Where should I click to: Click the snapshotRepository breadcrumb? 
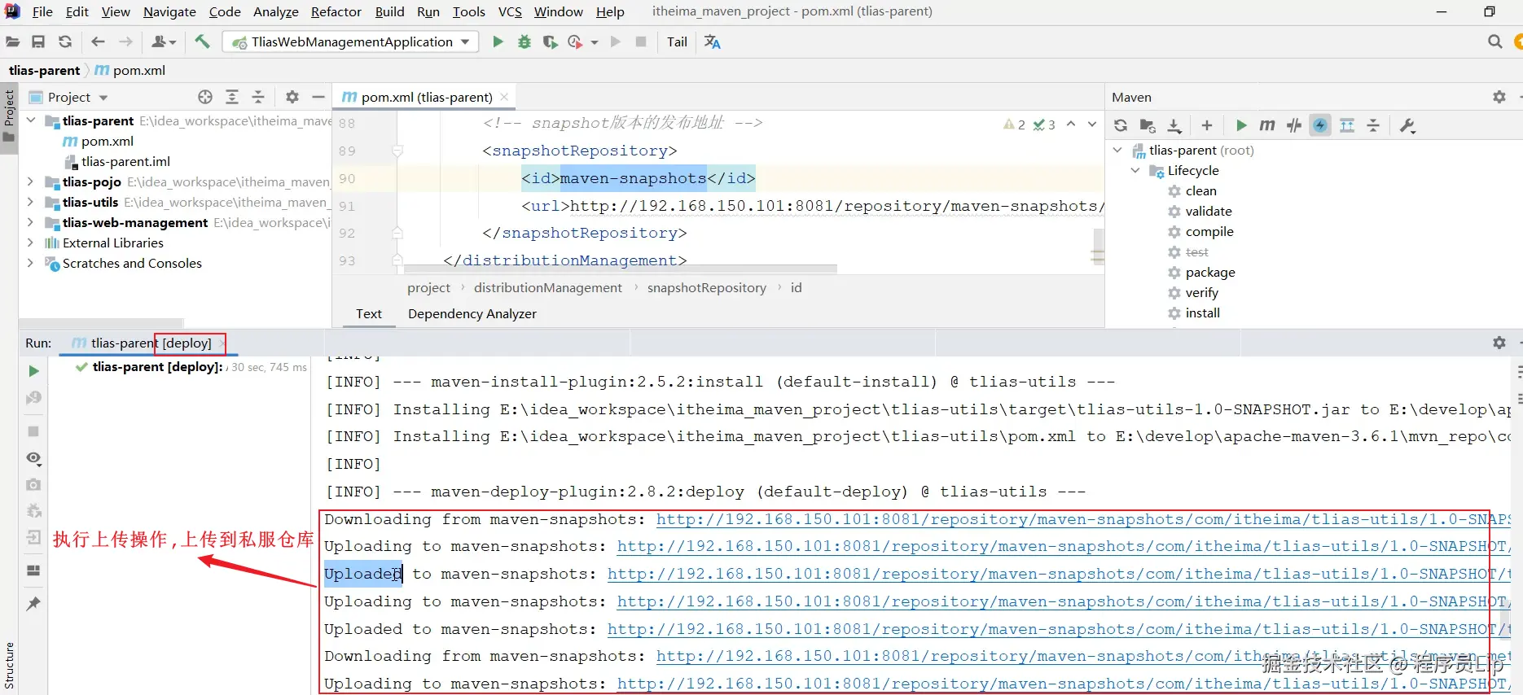tap(706, 287)
